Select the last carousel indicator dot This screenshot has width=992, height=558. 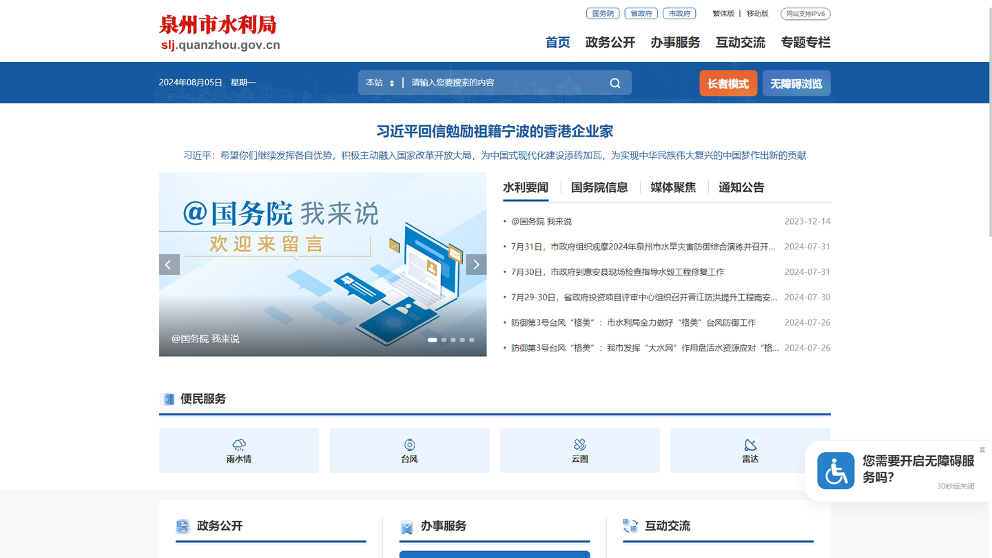472,340
